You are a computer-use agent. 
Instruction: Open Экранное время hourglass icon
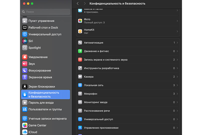(25, 77)
